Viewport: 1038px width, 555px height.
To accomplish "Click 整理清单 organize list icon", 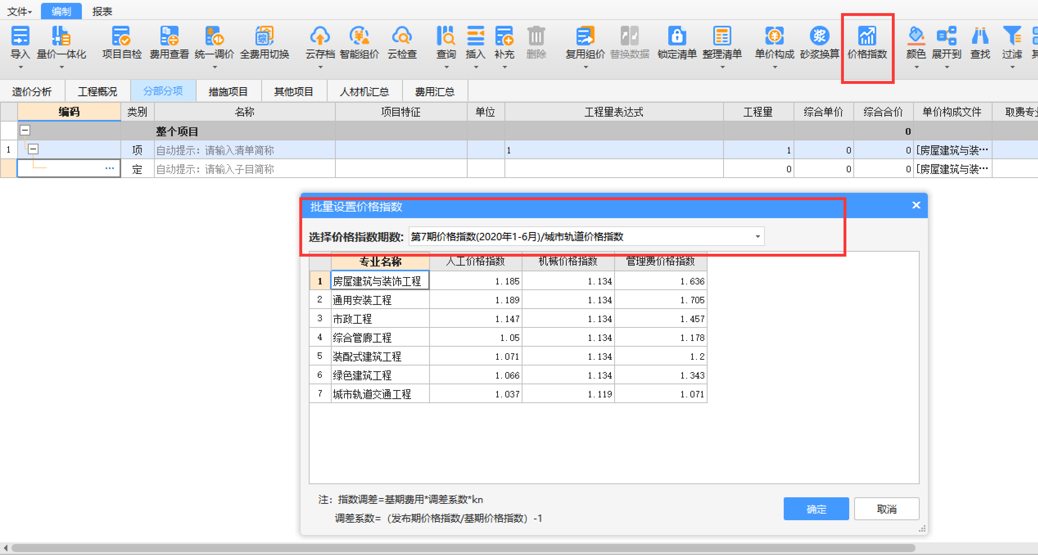I will tap(722, 36).
